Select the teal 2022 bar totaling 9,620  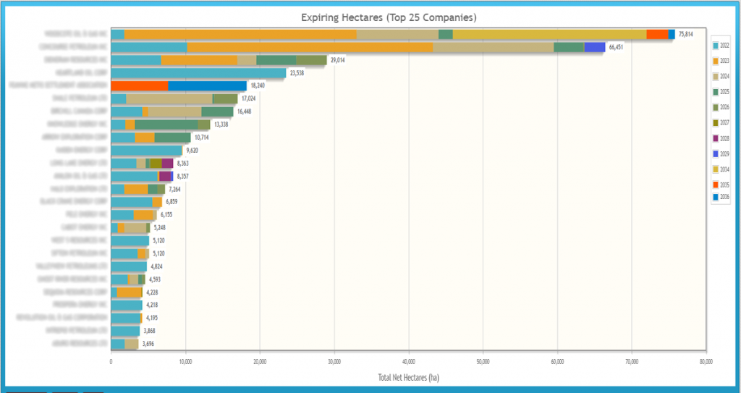click(x=146, y=151)
